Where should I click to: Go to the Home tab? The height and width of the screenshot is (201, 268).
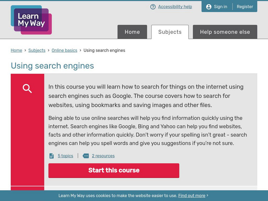[x=132, y=32]
